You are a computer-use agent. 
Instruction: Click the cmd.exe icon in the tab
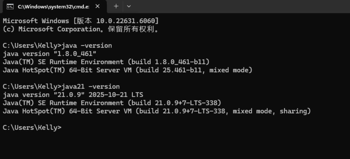click(10, 7)
